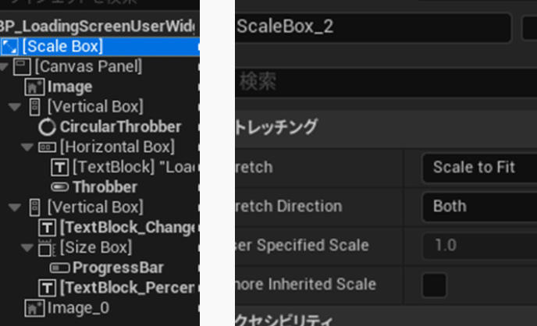Image resolution: width=537 pixels, height=326 pixels.
Task: Click the Image widget icon
Action: coord(34,87)
